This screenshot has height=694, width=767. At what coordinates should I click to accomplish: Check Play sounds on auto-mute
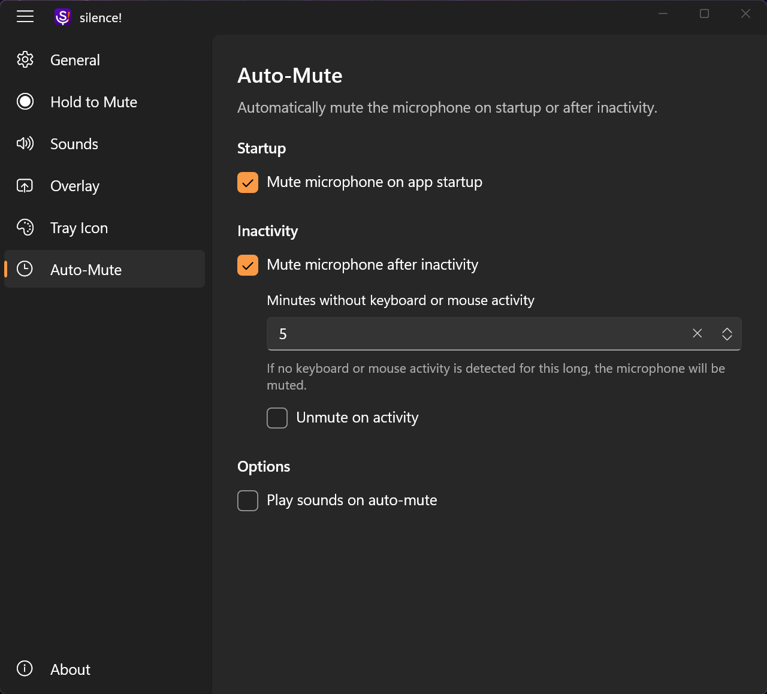pyautogui.click(x=248, y=501)
